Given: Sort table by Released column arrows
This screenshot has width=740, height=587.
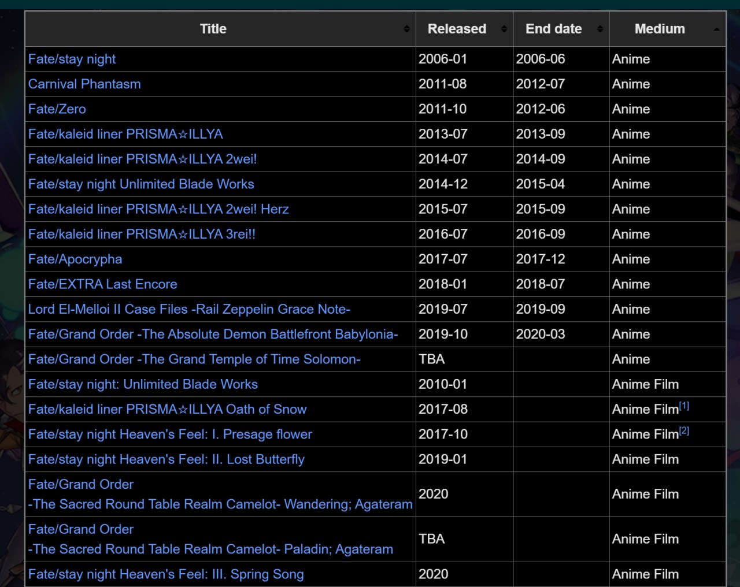Looking at the screenshot, I should 504,29.
